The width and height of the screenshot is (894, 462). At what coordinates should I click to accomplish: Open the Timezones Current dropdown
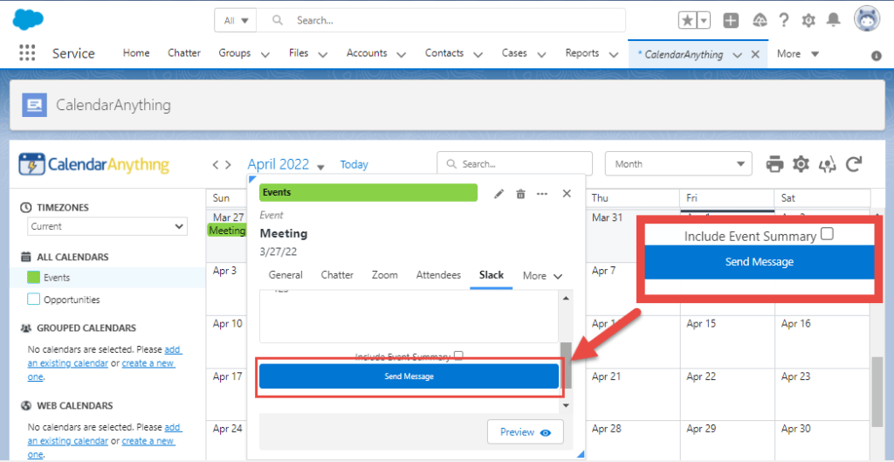click(107, 226)
